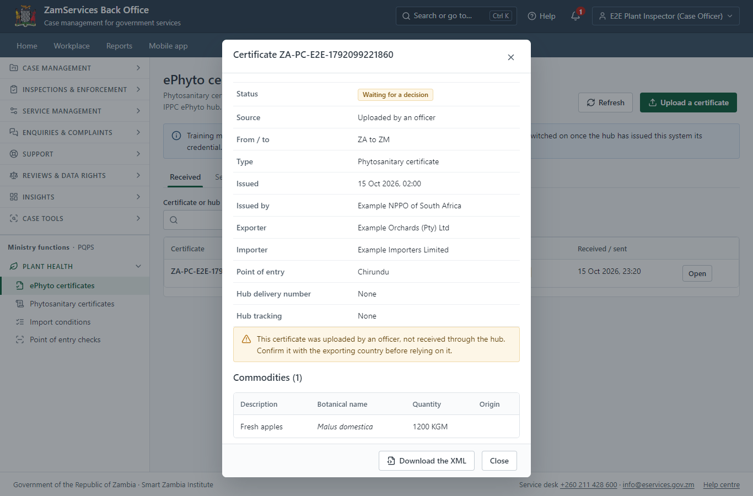
Task: Click the Help centre footer link
Action: (x=722, y=484)
